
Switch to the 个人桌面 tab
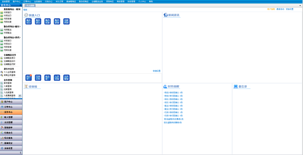pyautogui.click(x=30, y=6)
